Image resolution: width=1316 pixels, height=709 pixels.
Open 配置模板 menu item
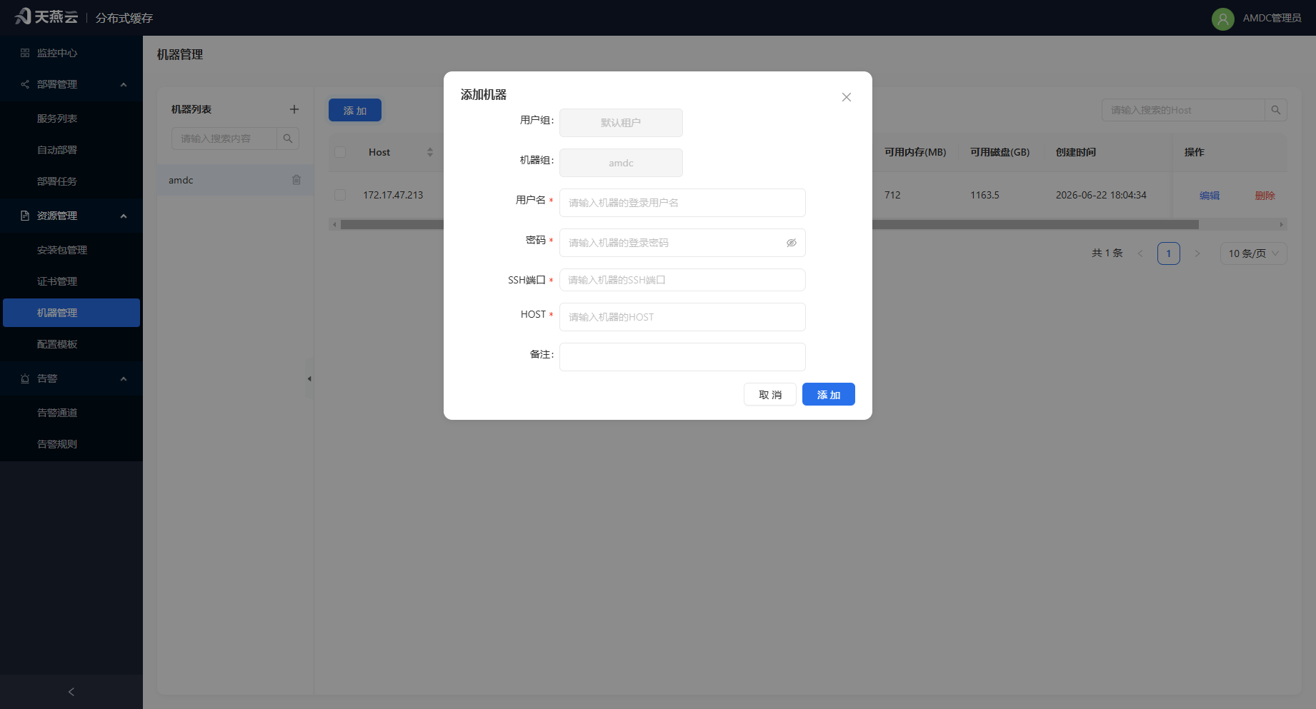coord(57,344)
